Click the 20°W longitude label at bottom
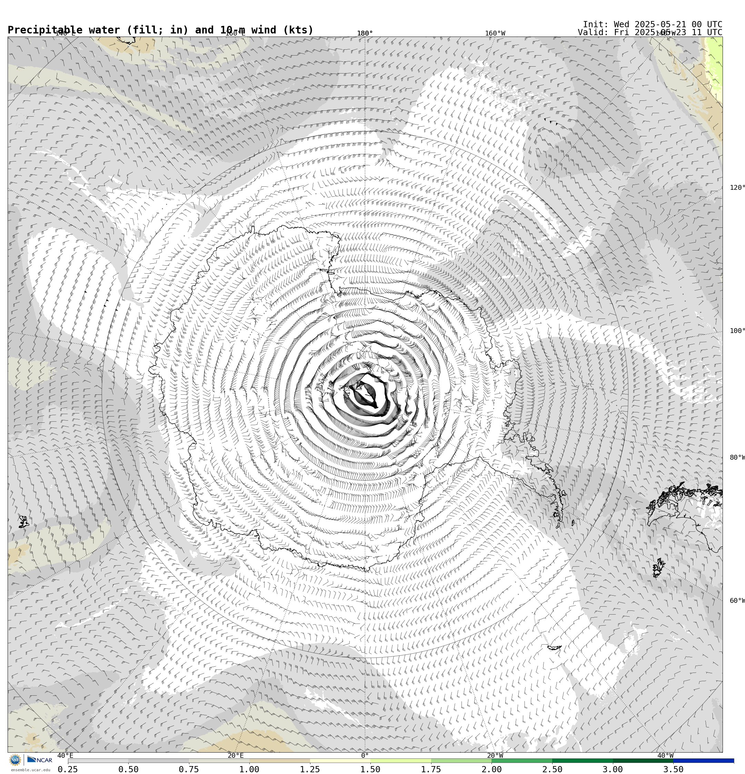Screen dimensions: 745x774 (x=495, y=755)
